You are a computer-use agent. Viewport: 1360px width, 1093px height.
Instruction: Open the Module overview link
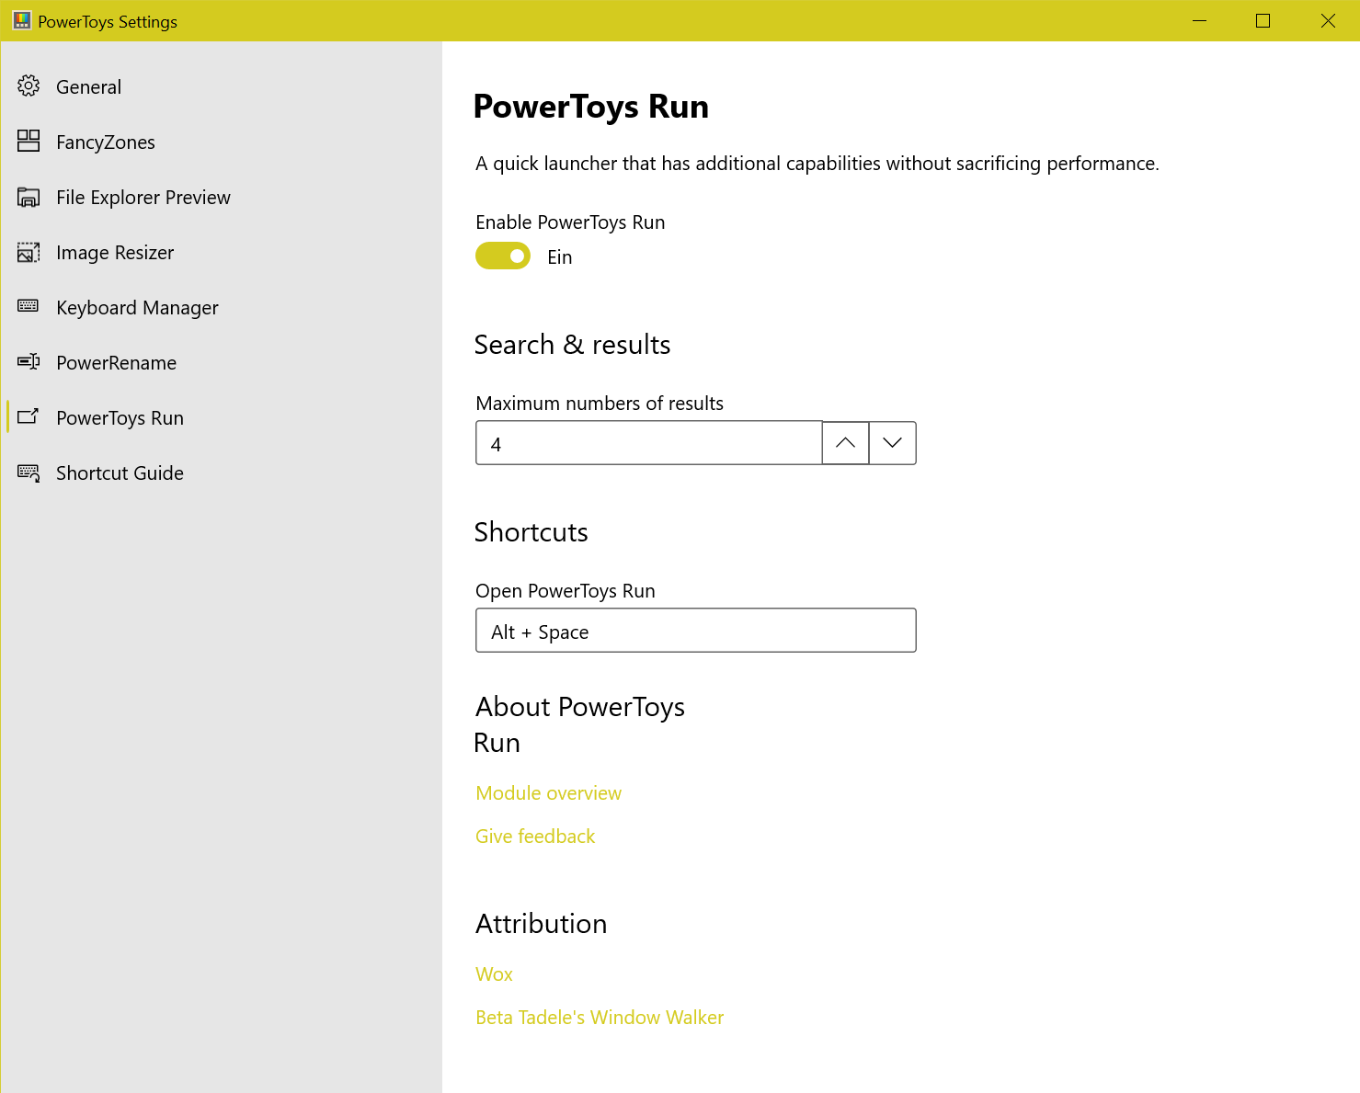[549, 793]
